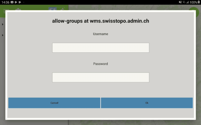The image size is (201, 125).
Task: Click the Username input field
Action: [x=101, y=48]
